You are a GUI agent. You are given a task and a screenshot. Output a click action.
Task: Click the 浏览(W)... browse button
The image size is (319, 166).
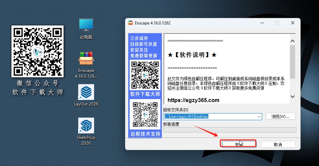[280, 116]
